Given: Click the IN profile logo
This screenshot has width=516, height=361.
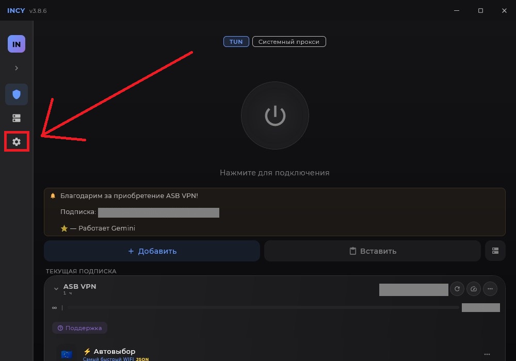Looking at the screenshot, I should 17,44.
